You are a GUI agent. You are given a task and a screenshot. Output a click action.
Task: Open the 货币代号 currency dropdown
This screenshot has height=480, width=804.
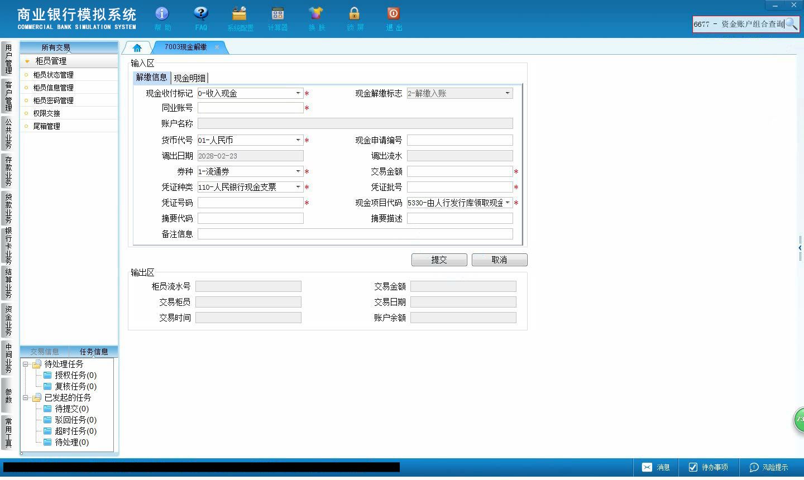298,140
